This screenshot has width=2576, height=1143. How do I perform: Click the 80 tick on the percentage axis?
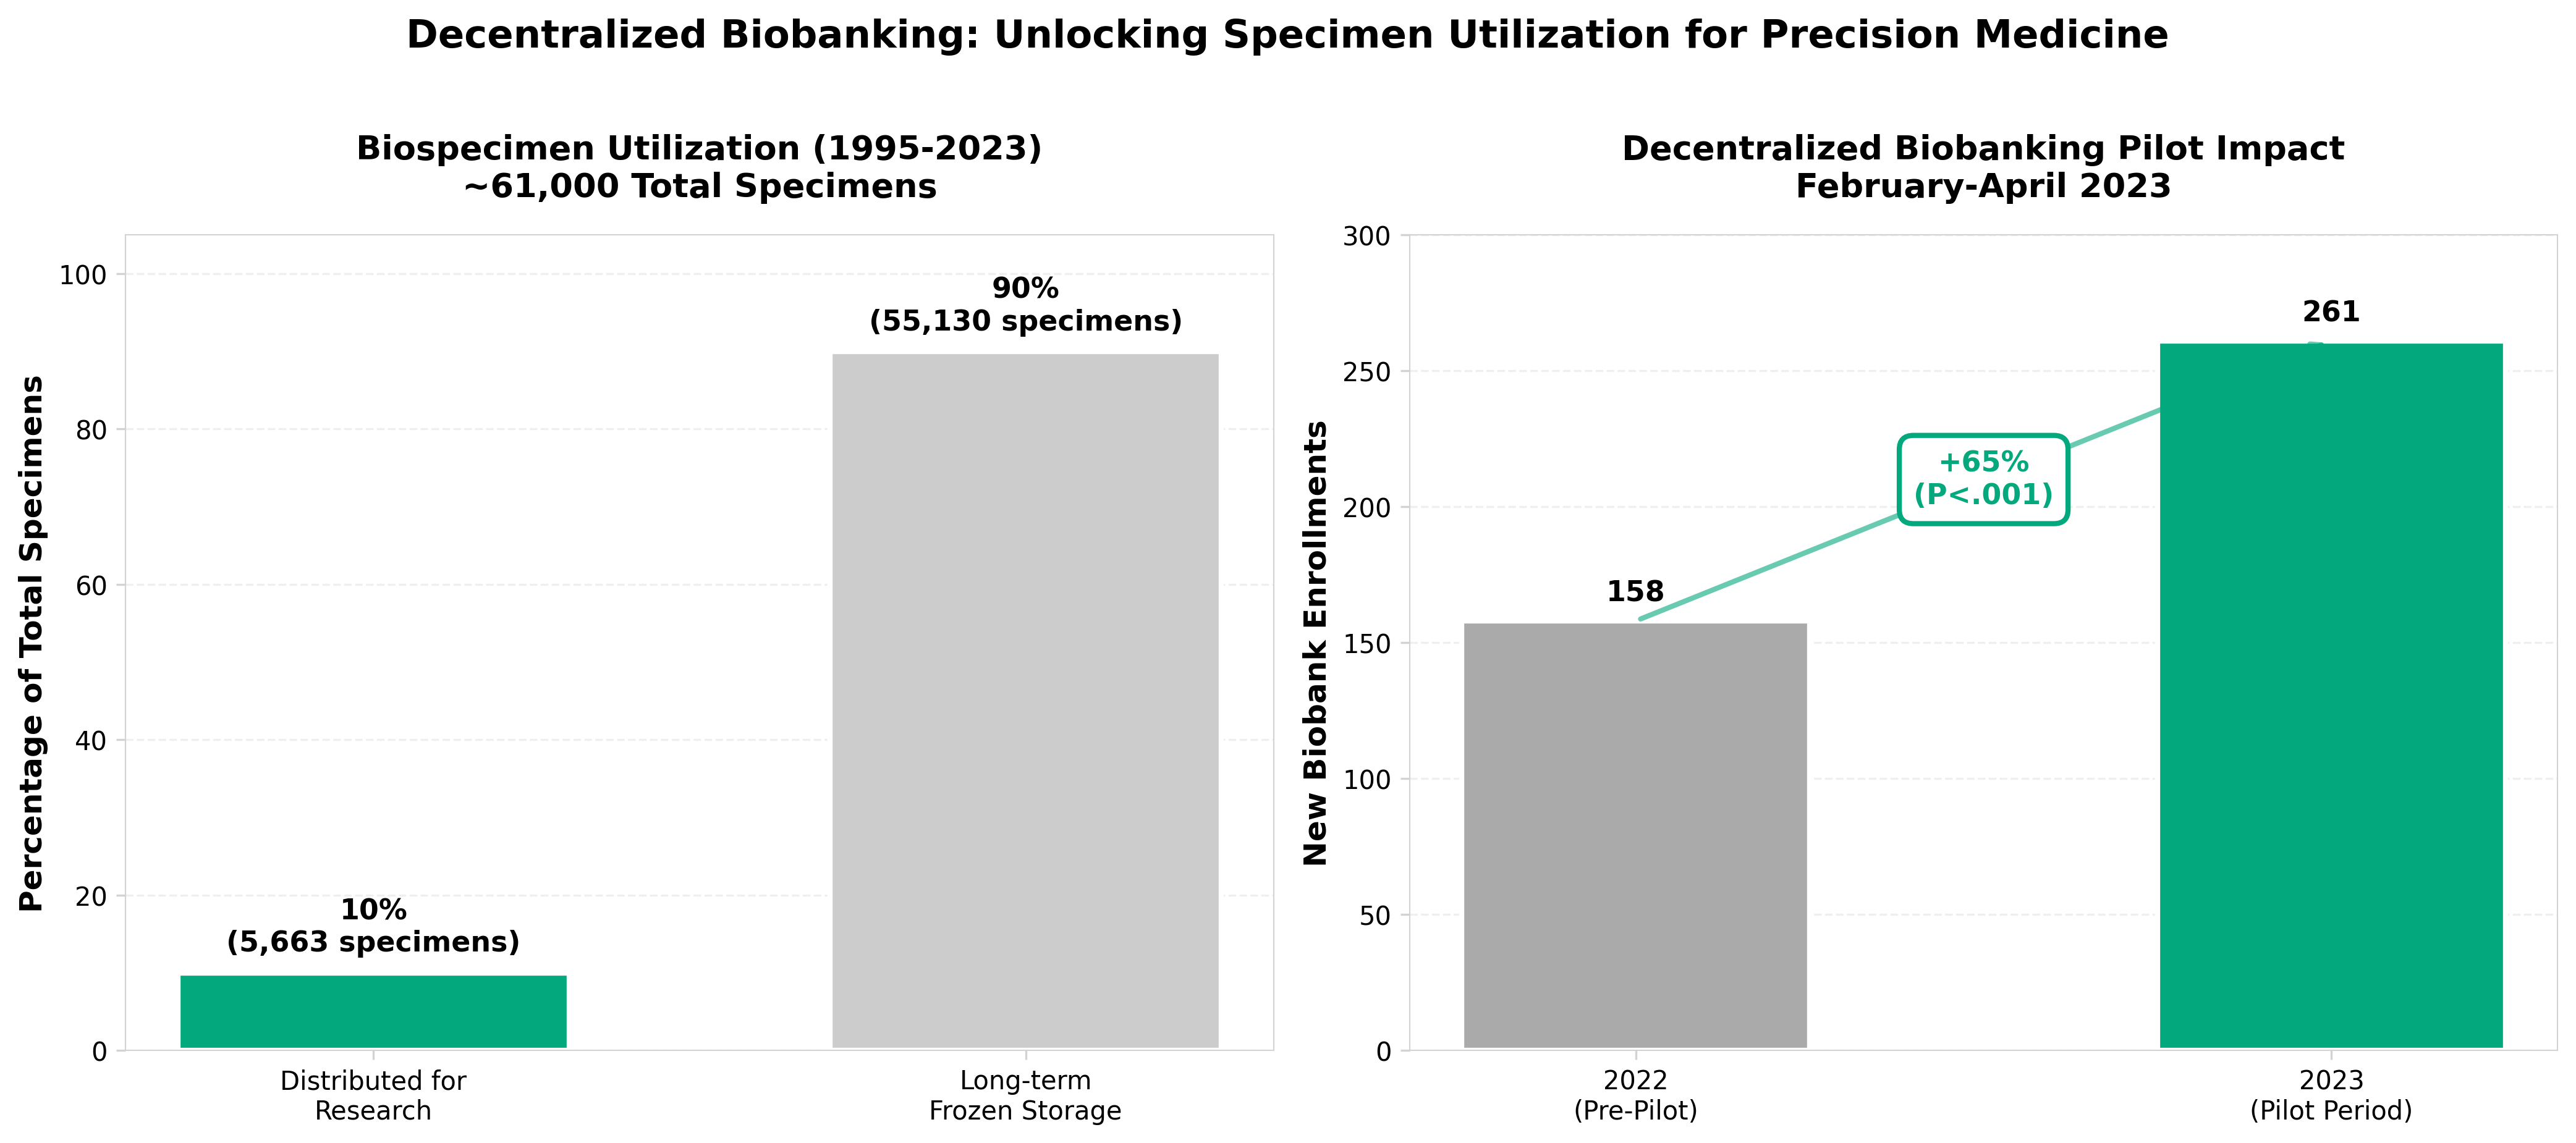point(91,430)
